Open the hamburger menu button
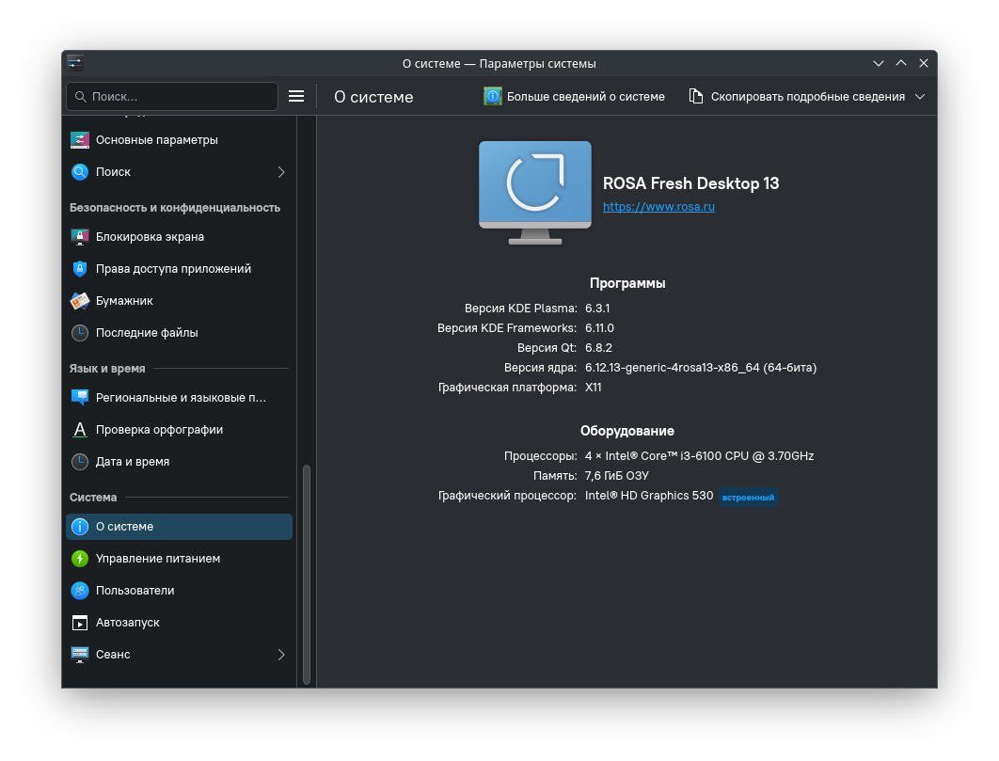 pos(296,97)
